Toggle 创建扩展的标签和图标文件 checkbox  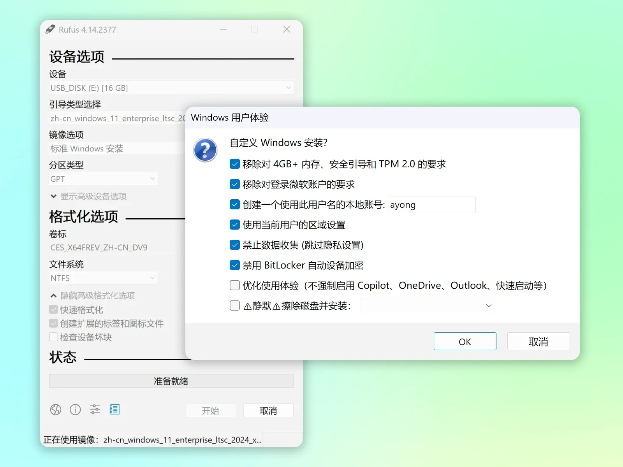click(54, 323)
